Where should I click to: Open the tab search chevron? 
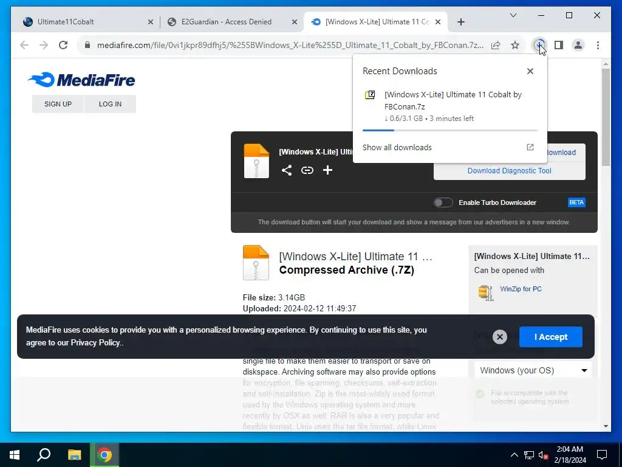point(513,15)
